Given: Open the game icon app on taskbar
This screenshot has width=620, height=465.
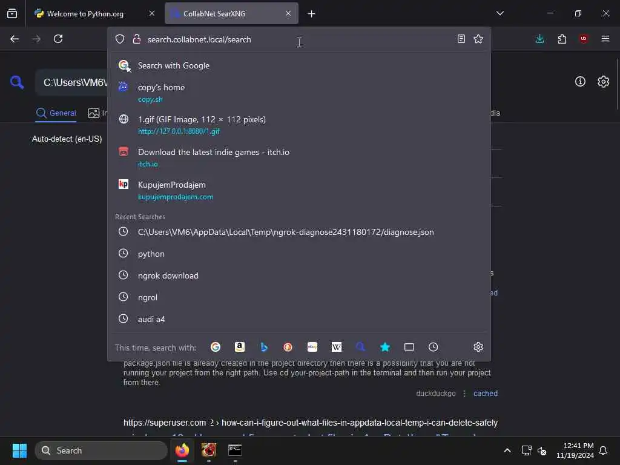Looking at the screenshot, I should pyautogui.click(x=209, y=450).
